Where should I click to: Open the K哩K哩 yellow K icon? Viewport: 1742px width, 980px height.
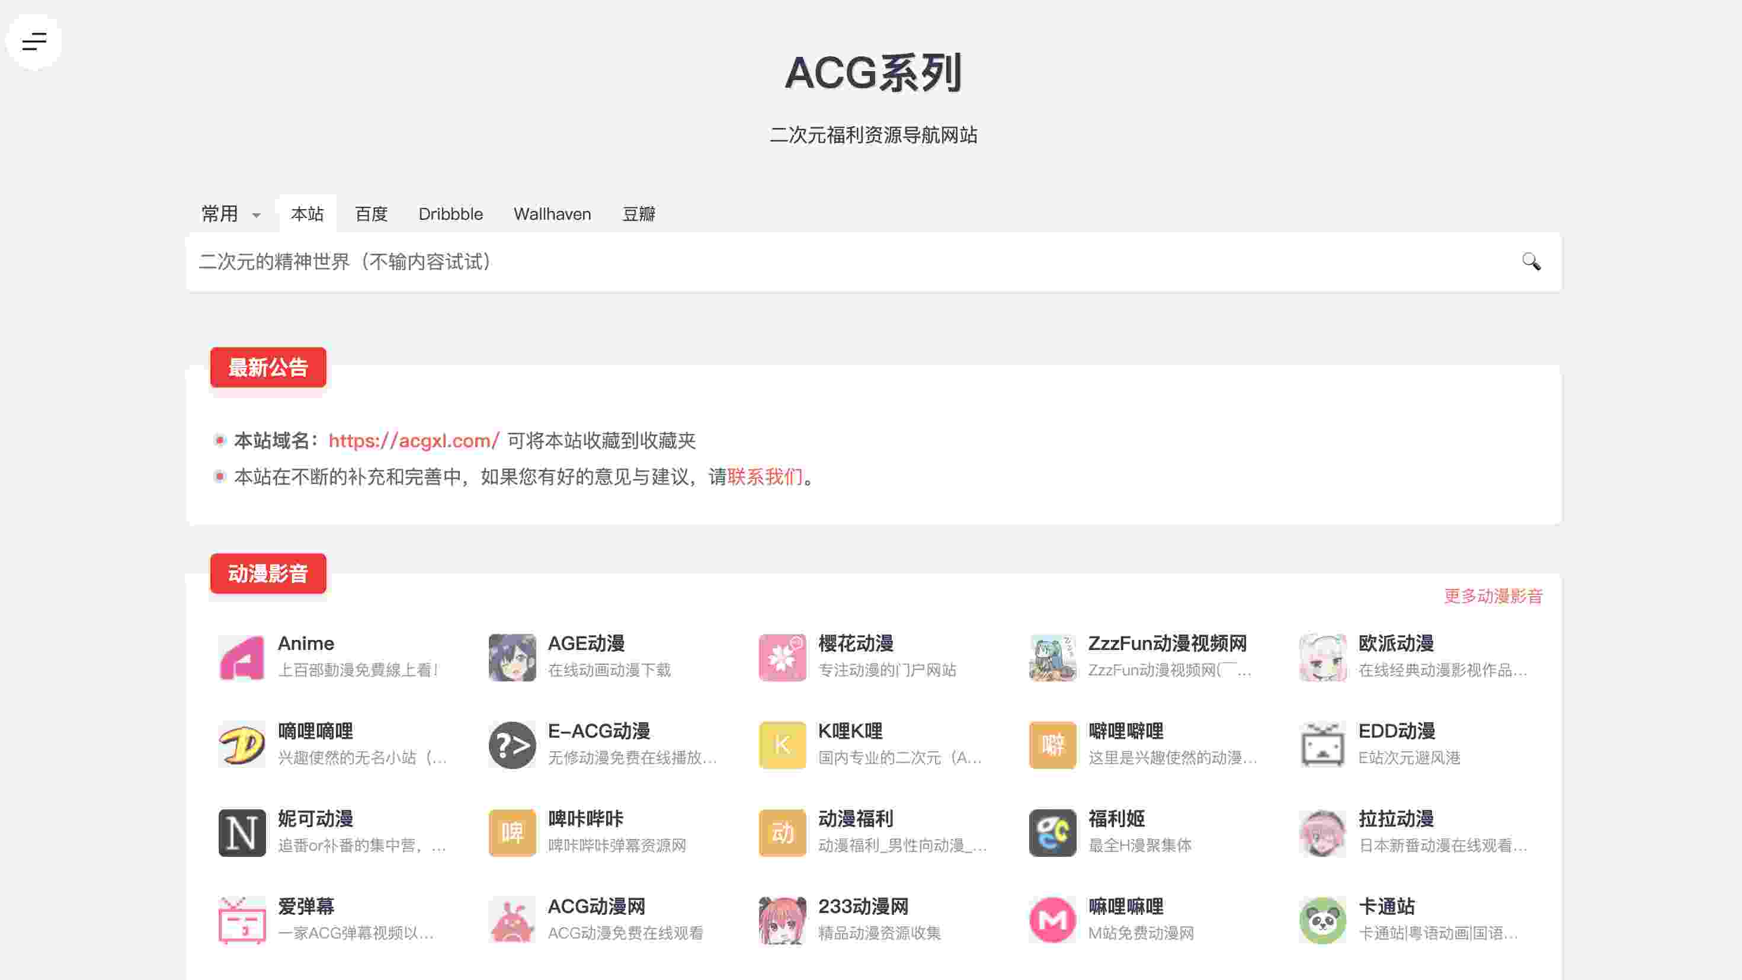tap(782, 745)
